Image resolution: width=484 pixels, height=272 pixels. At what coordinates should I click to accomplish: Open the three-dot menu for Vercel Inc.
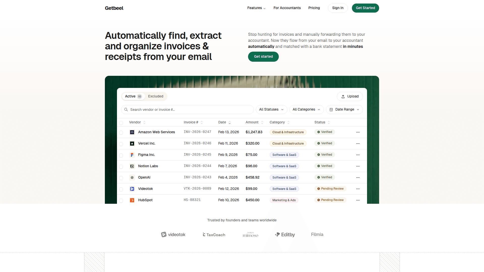pyautogui.click(x=358, y=144)
